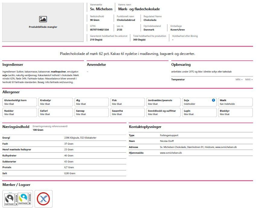This screenshot has height=208, width=260.
Task: Click the Opbevaring section heading
Action: coord(181,65)
